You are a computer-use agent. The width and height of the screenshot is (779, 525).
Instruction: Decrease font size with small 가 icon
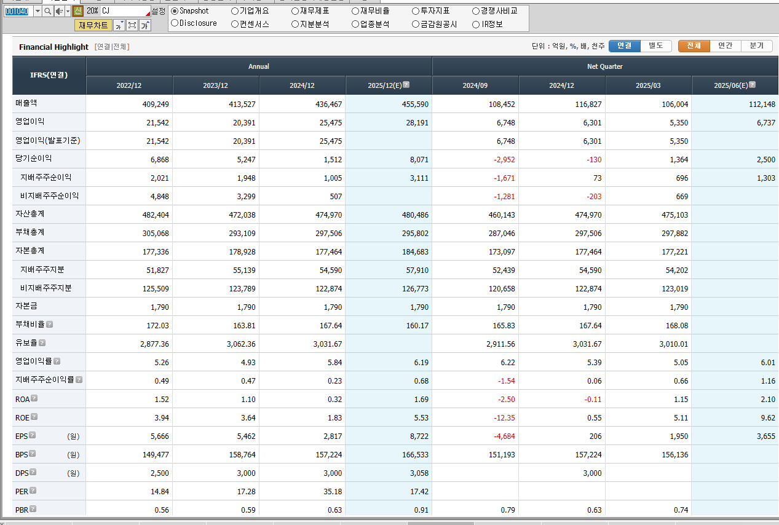pos(119,25)
